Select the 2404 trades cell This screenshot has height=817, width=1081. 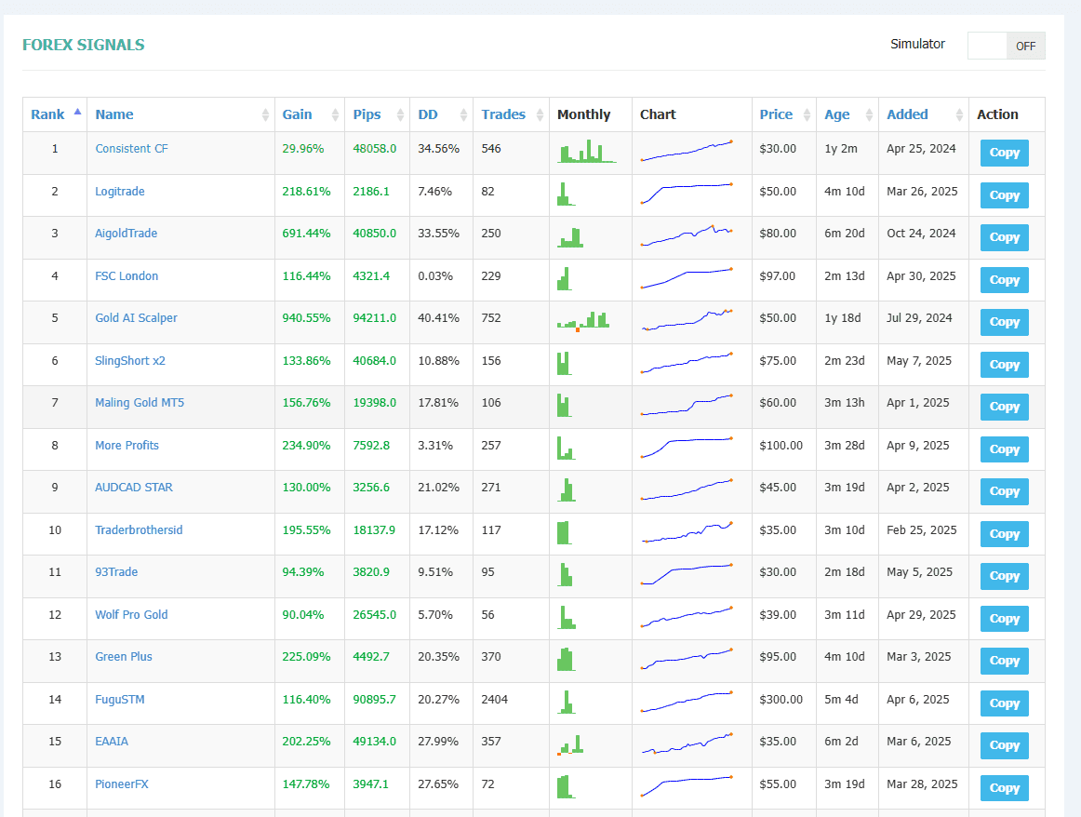[x=494, y=700]
